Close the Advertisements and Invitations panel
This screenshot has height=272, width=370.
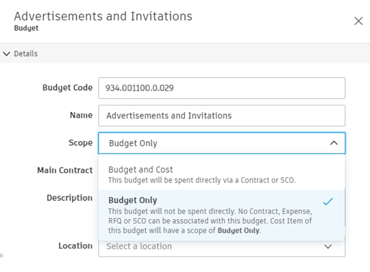pos(358,21)
